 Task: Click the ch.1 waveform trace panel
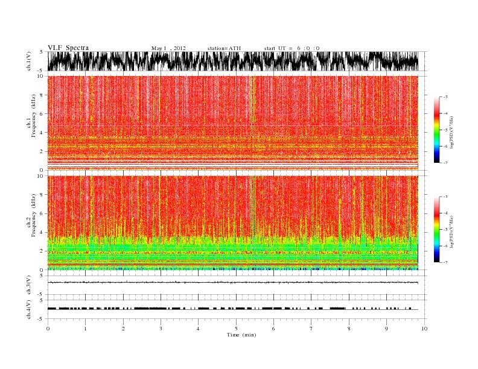click(233, 61)
